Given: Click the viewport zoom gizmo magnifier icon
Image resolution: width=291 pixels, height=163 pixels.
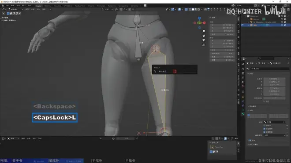Looking at the screenshot, I should point(204,31).
